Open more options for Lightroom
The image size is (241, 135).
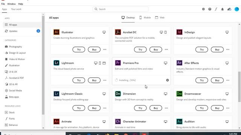click(105, 80)
